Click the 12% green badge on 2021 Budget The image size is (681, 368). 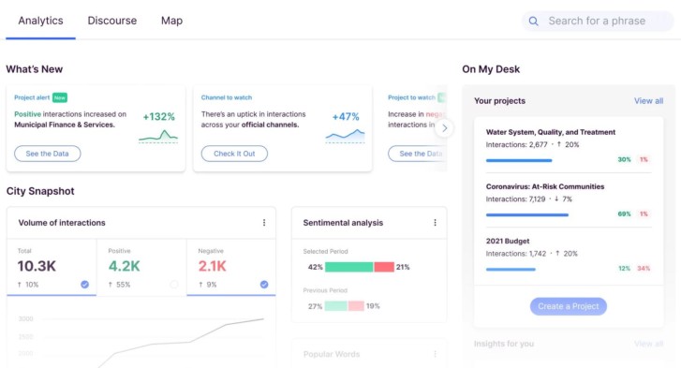pyautogui.click(x=624, y=268)
